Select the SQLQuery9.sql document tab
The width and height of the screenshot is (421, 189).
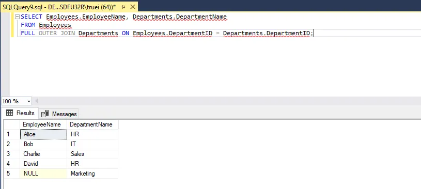69,7
